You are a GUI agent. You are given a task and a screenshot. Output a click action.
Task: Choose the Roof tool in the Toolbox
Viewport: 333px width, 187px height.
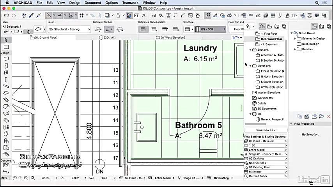[x=6, y=107]
